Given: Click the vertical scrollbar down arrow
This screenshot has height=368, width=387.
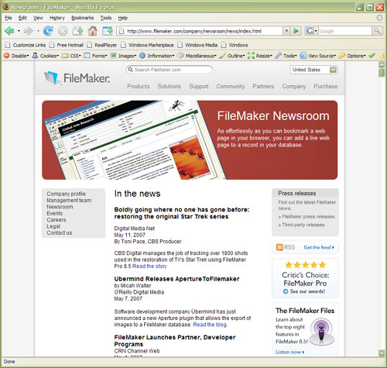Looking at the screenshot, I should [x=382, y=353].
